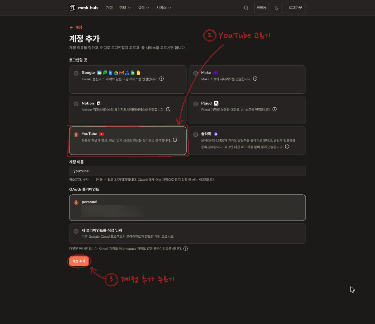Screen dimensions: 375x324
Task: Click the info icon on the Google card
Action: 161,79
